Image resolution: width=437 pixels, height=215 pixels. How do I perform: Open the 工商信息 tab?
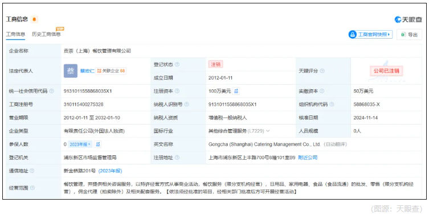15,34
